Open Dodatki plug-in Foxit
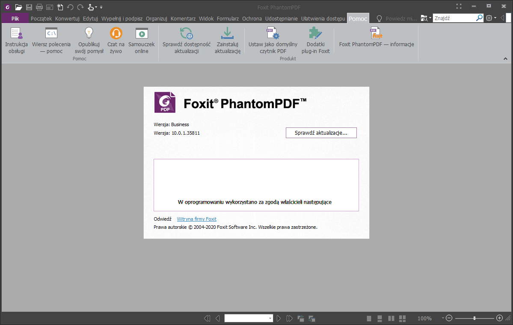 coord(316,41)
